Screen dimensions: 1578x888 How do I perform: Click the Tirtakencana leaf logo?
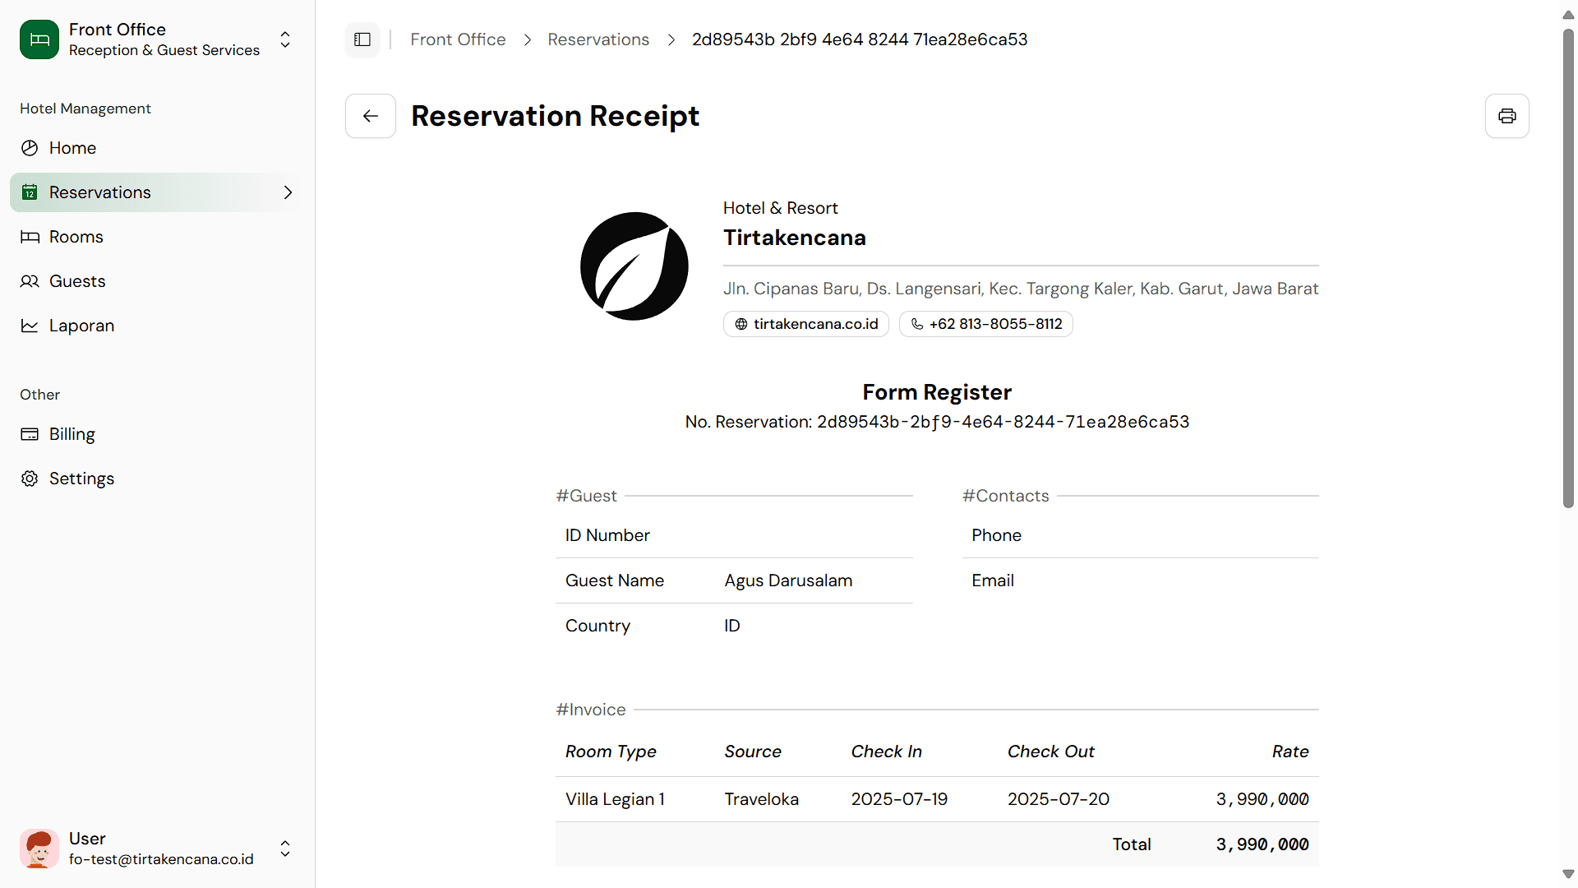(634, 266)
